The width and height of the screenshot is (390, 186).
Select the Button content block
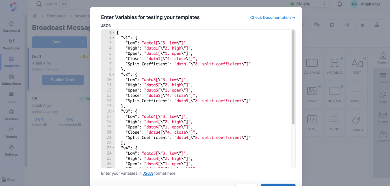(335, 95)
